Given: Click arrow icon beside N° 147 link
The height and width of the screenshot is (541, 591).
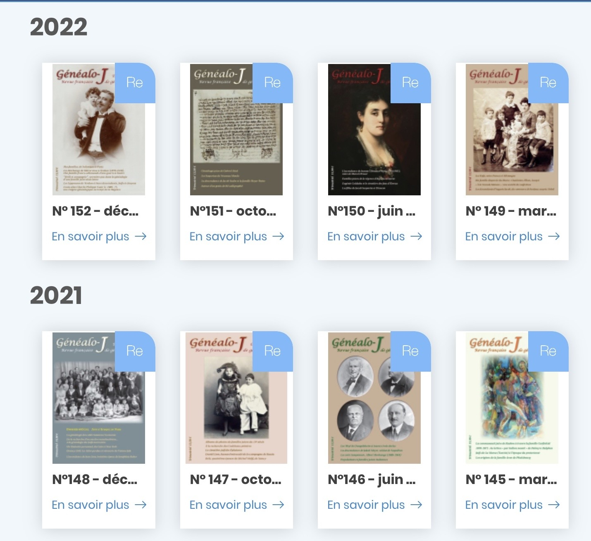Looking at the screenshot, I should pyautogui.click(x=279, y=505).
